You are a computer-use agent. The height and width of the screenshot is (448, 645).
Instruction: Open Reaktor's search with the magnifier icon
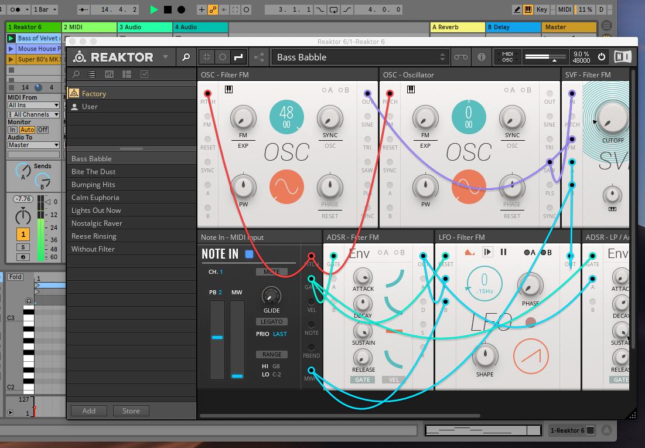186,57
